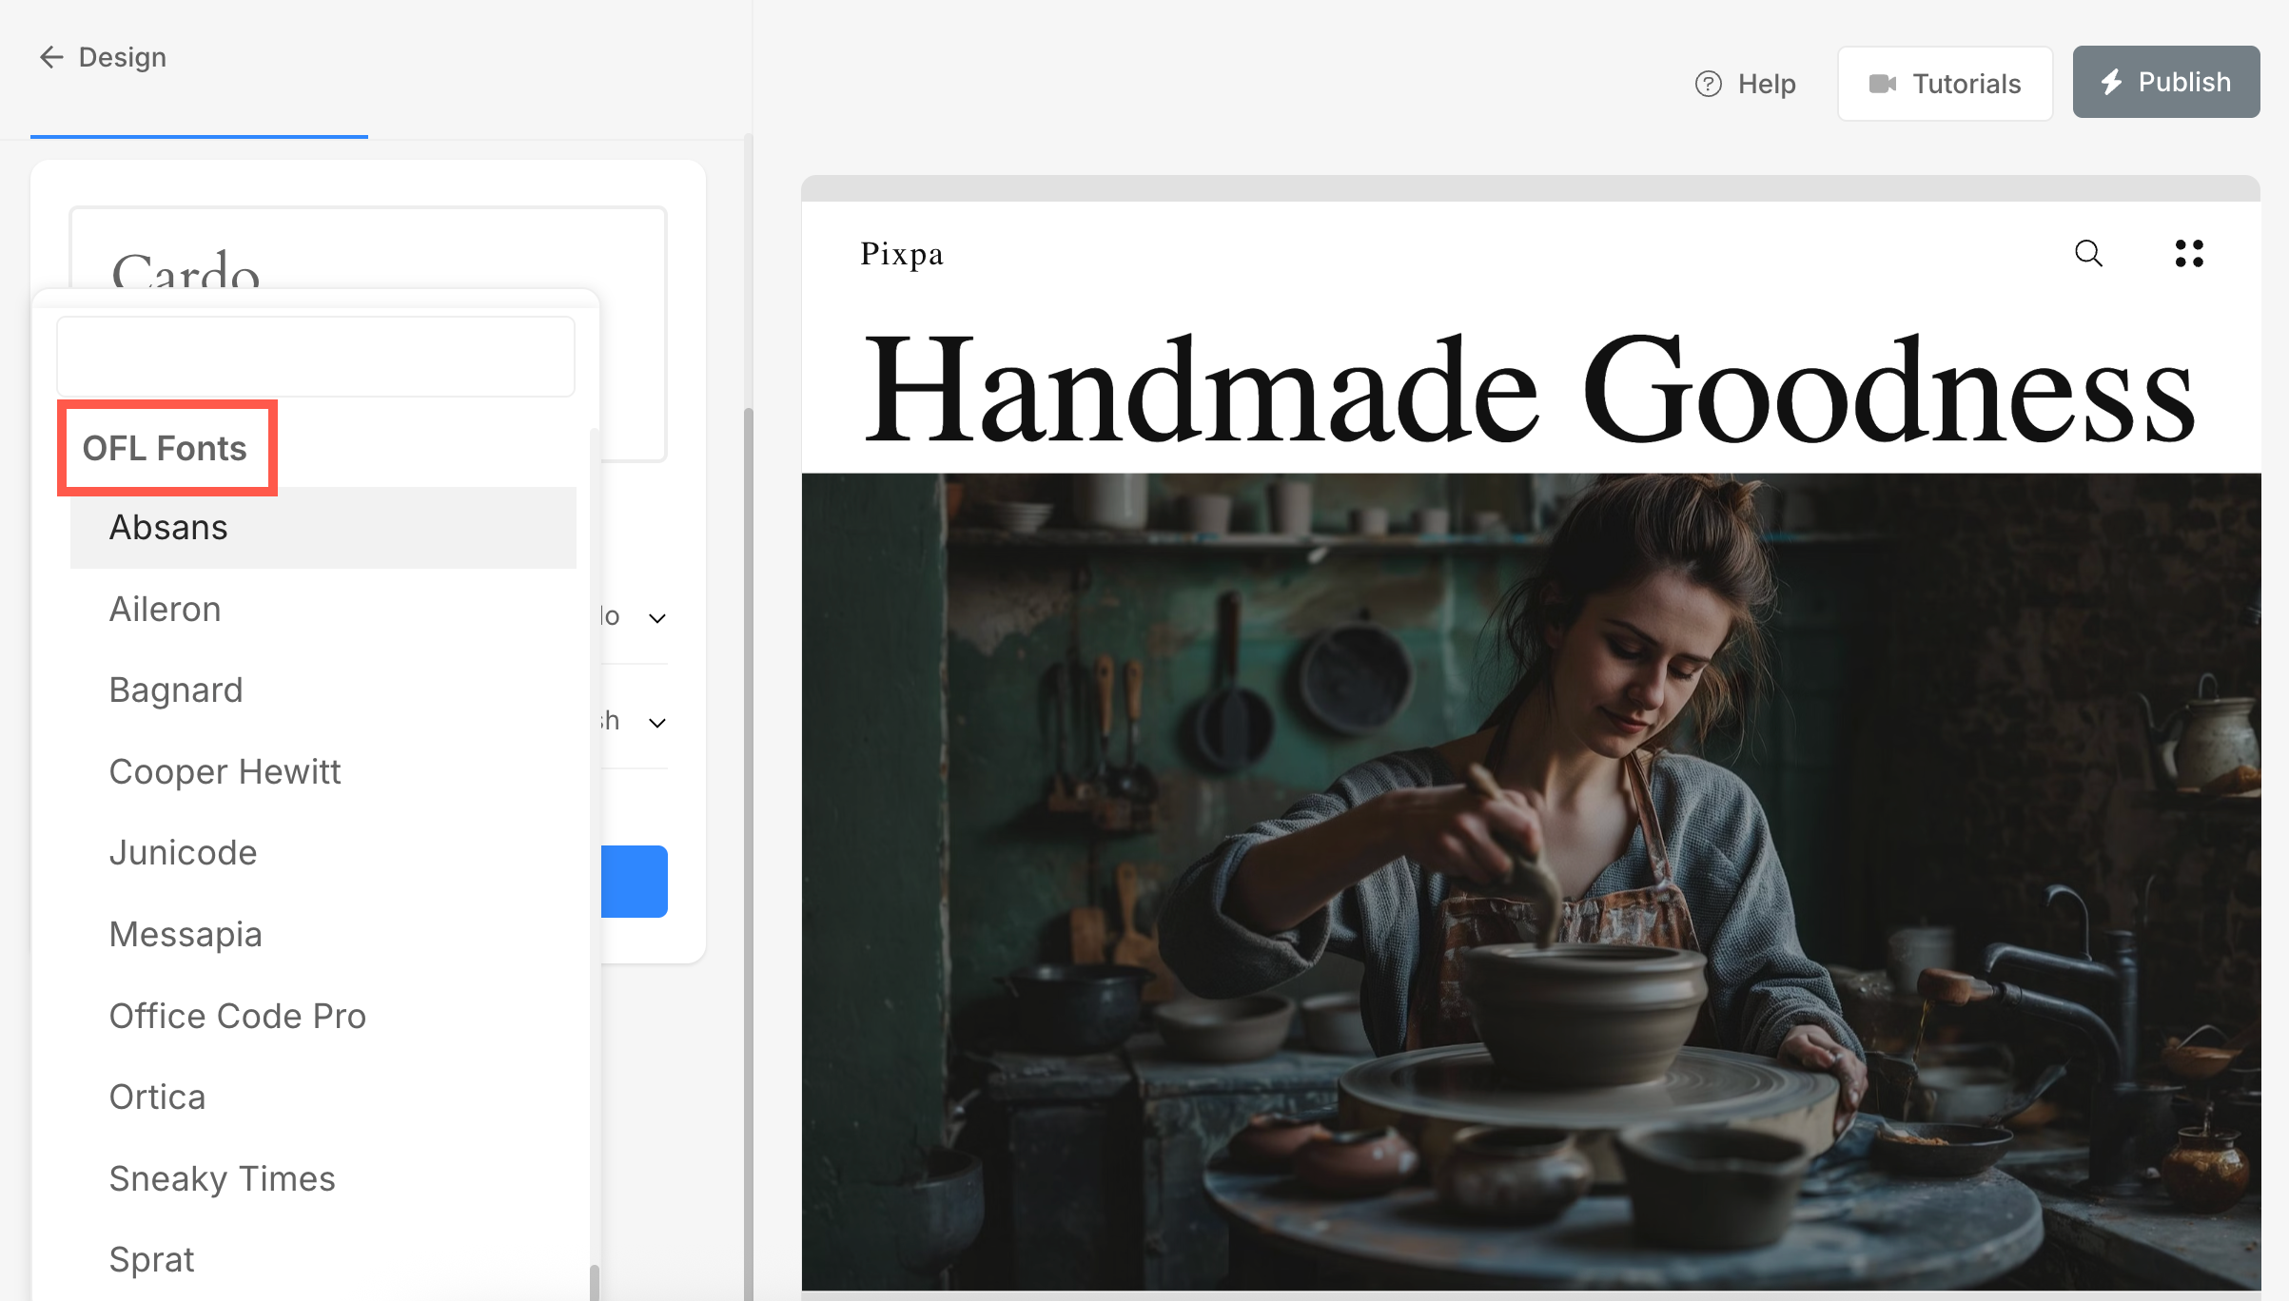Screen dimensions: 2289x1301
Task: Expand the second partially hidden dropdown chevron
Action: click(656, 723)
